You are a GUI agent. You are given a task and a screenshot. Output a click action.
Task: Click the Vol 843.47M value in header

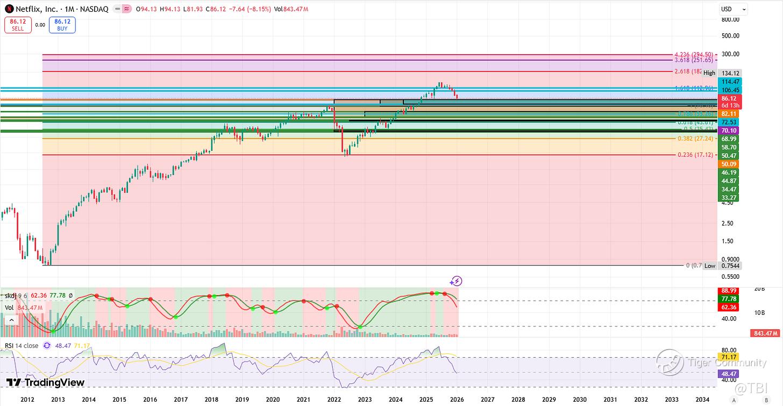tap(290, 9)
